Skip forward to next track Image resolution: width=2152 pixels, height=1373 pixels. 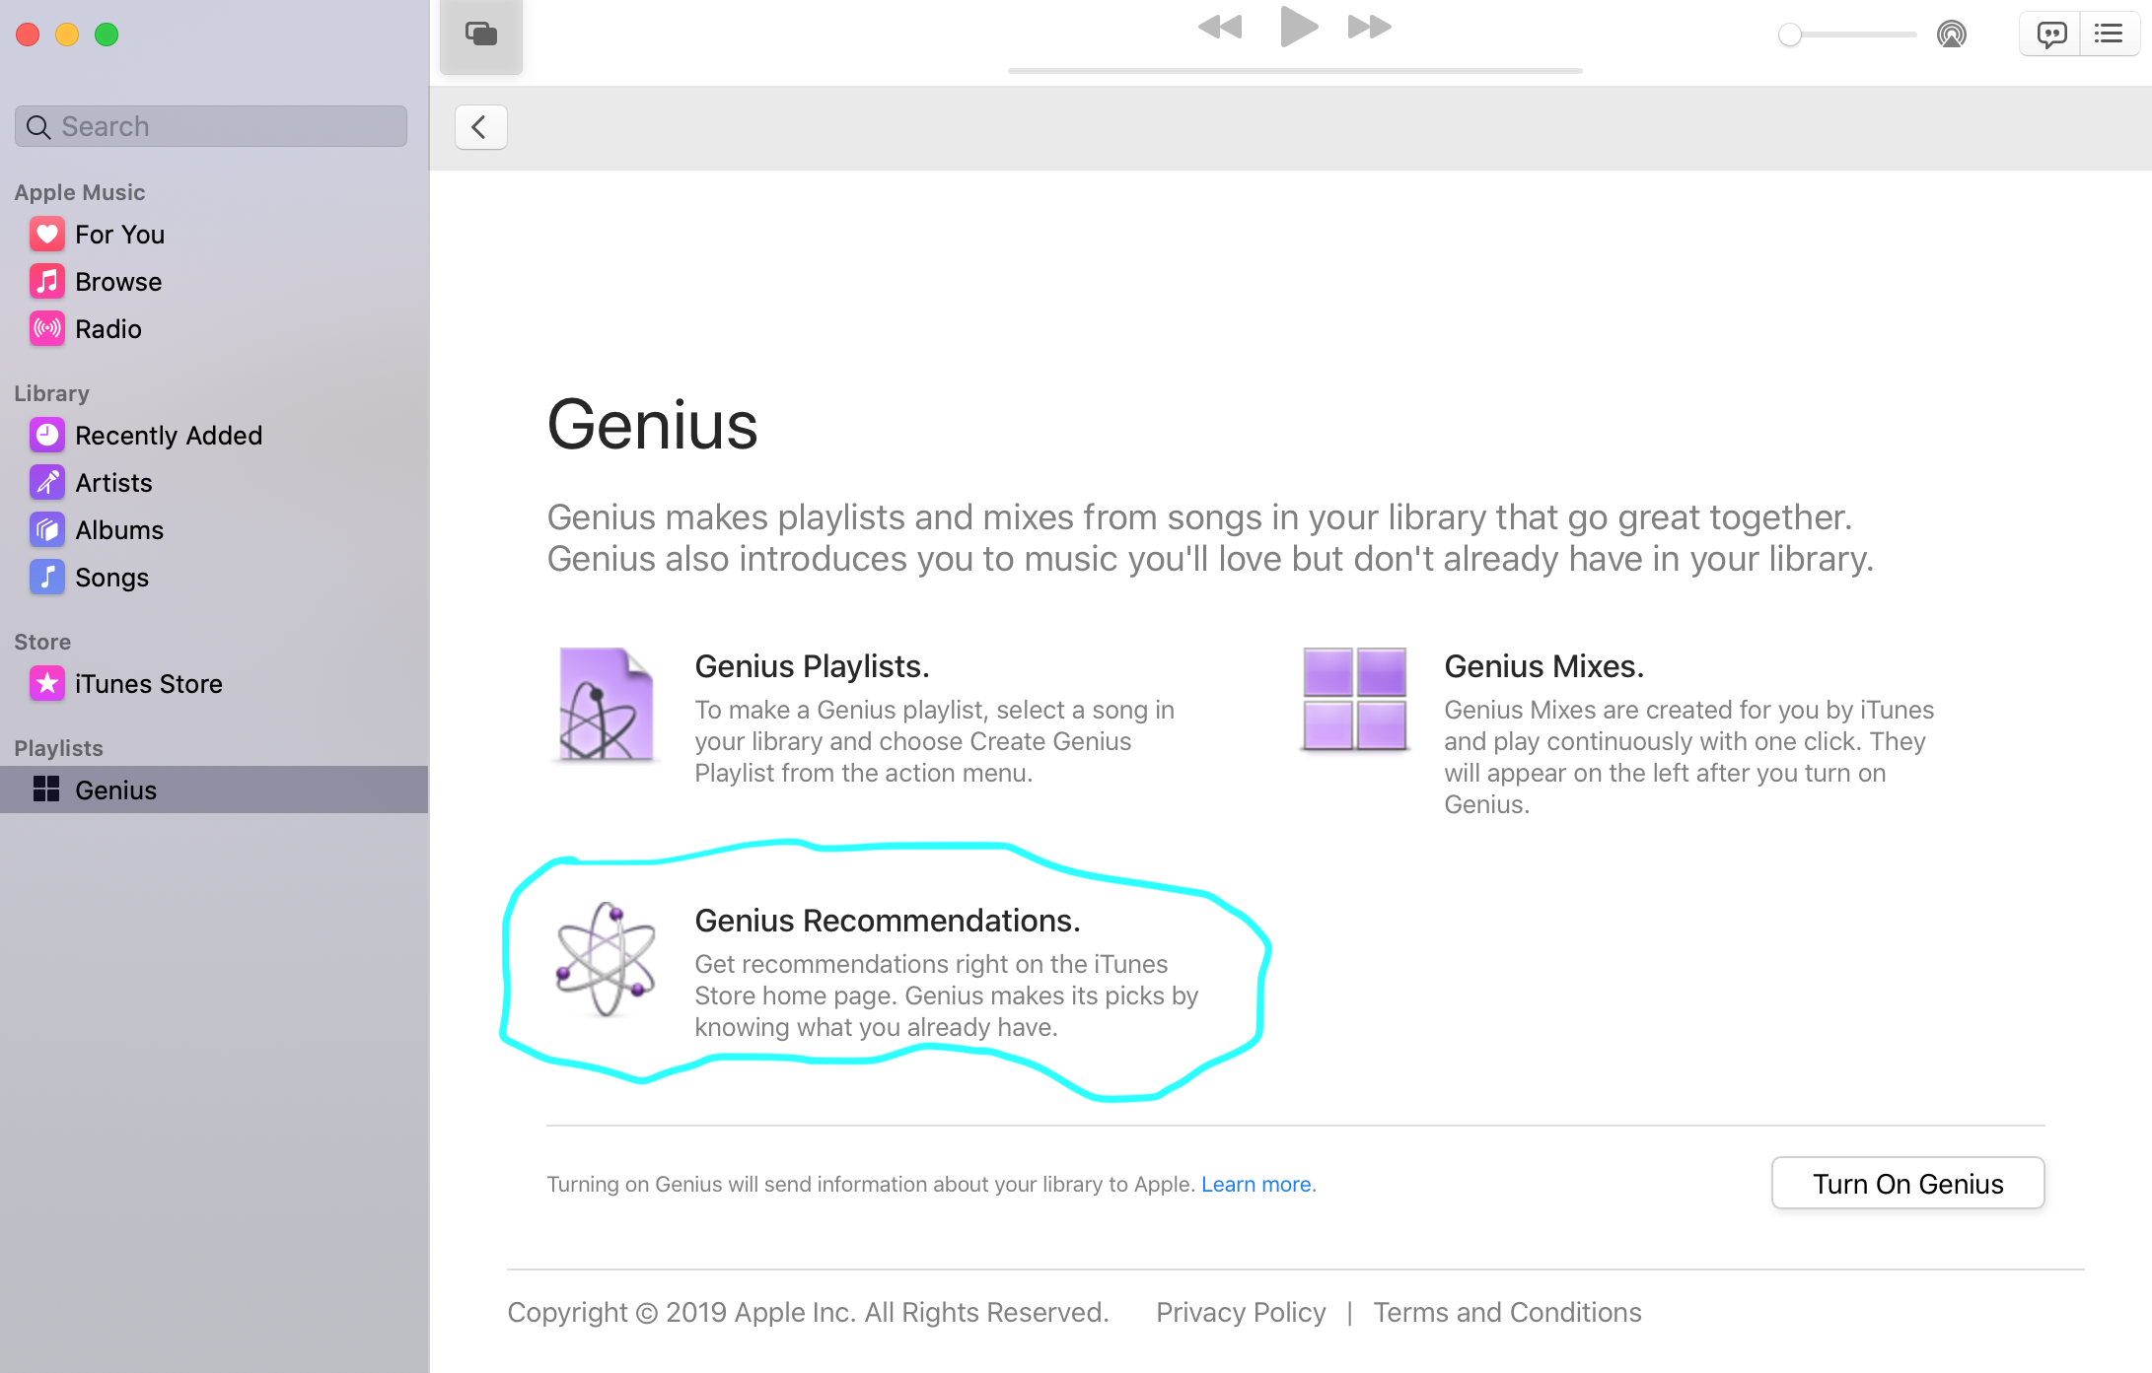[1370, 27]
